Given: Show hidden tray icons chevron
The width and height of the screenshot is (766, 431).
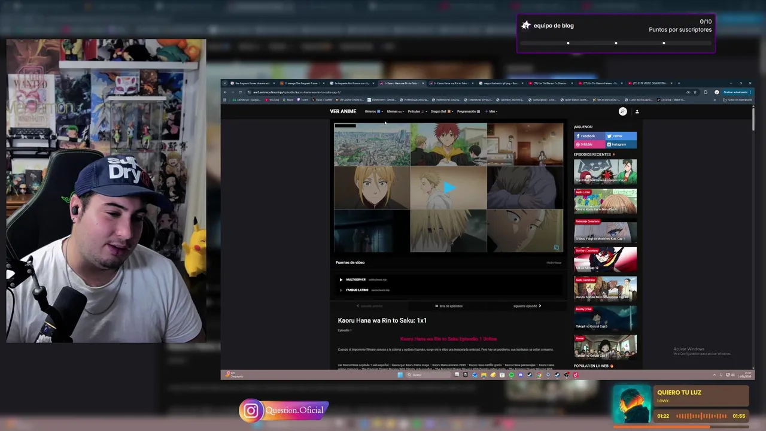Looking at the screenshot, I should pyautogui.click(x=714, y=375).
